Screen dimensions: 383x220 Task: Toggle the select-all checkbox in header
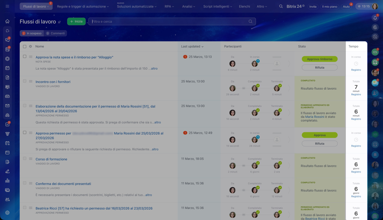(25, 47)
